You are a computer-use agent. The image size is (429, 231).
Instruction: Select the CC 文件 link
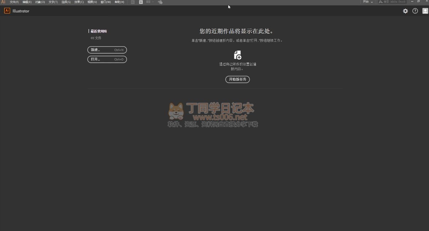pyautogui.click(x=96, y=38)
